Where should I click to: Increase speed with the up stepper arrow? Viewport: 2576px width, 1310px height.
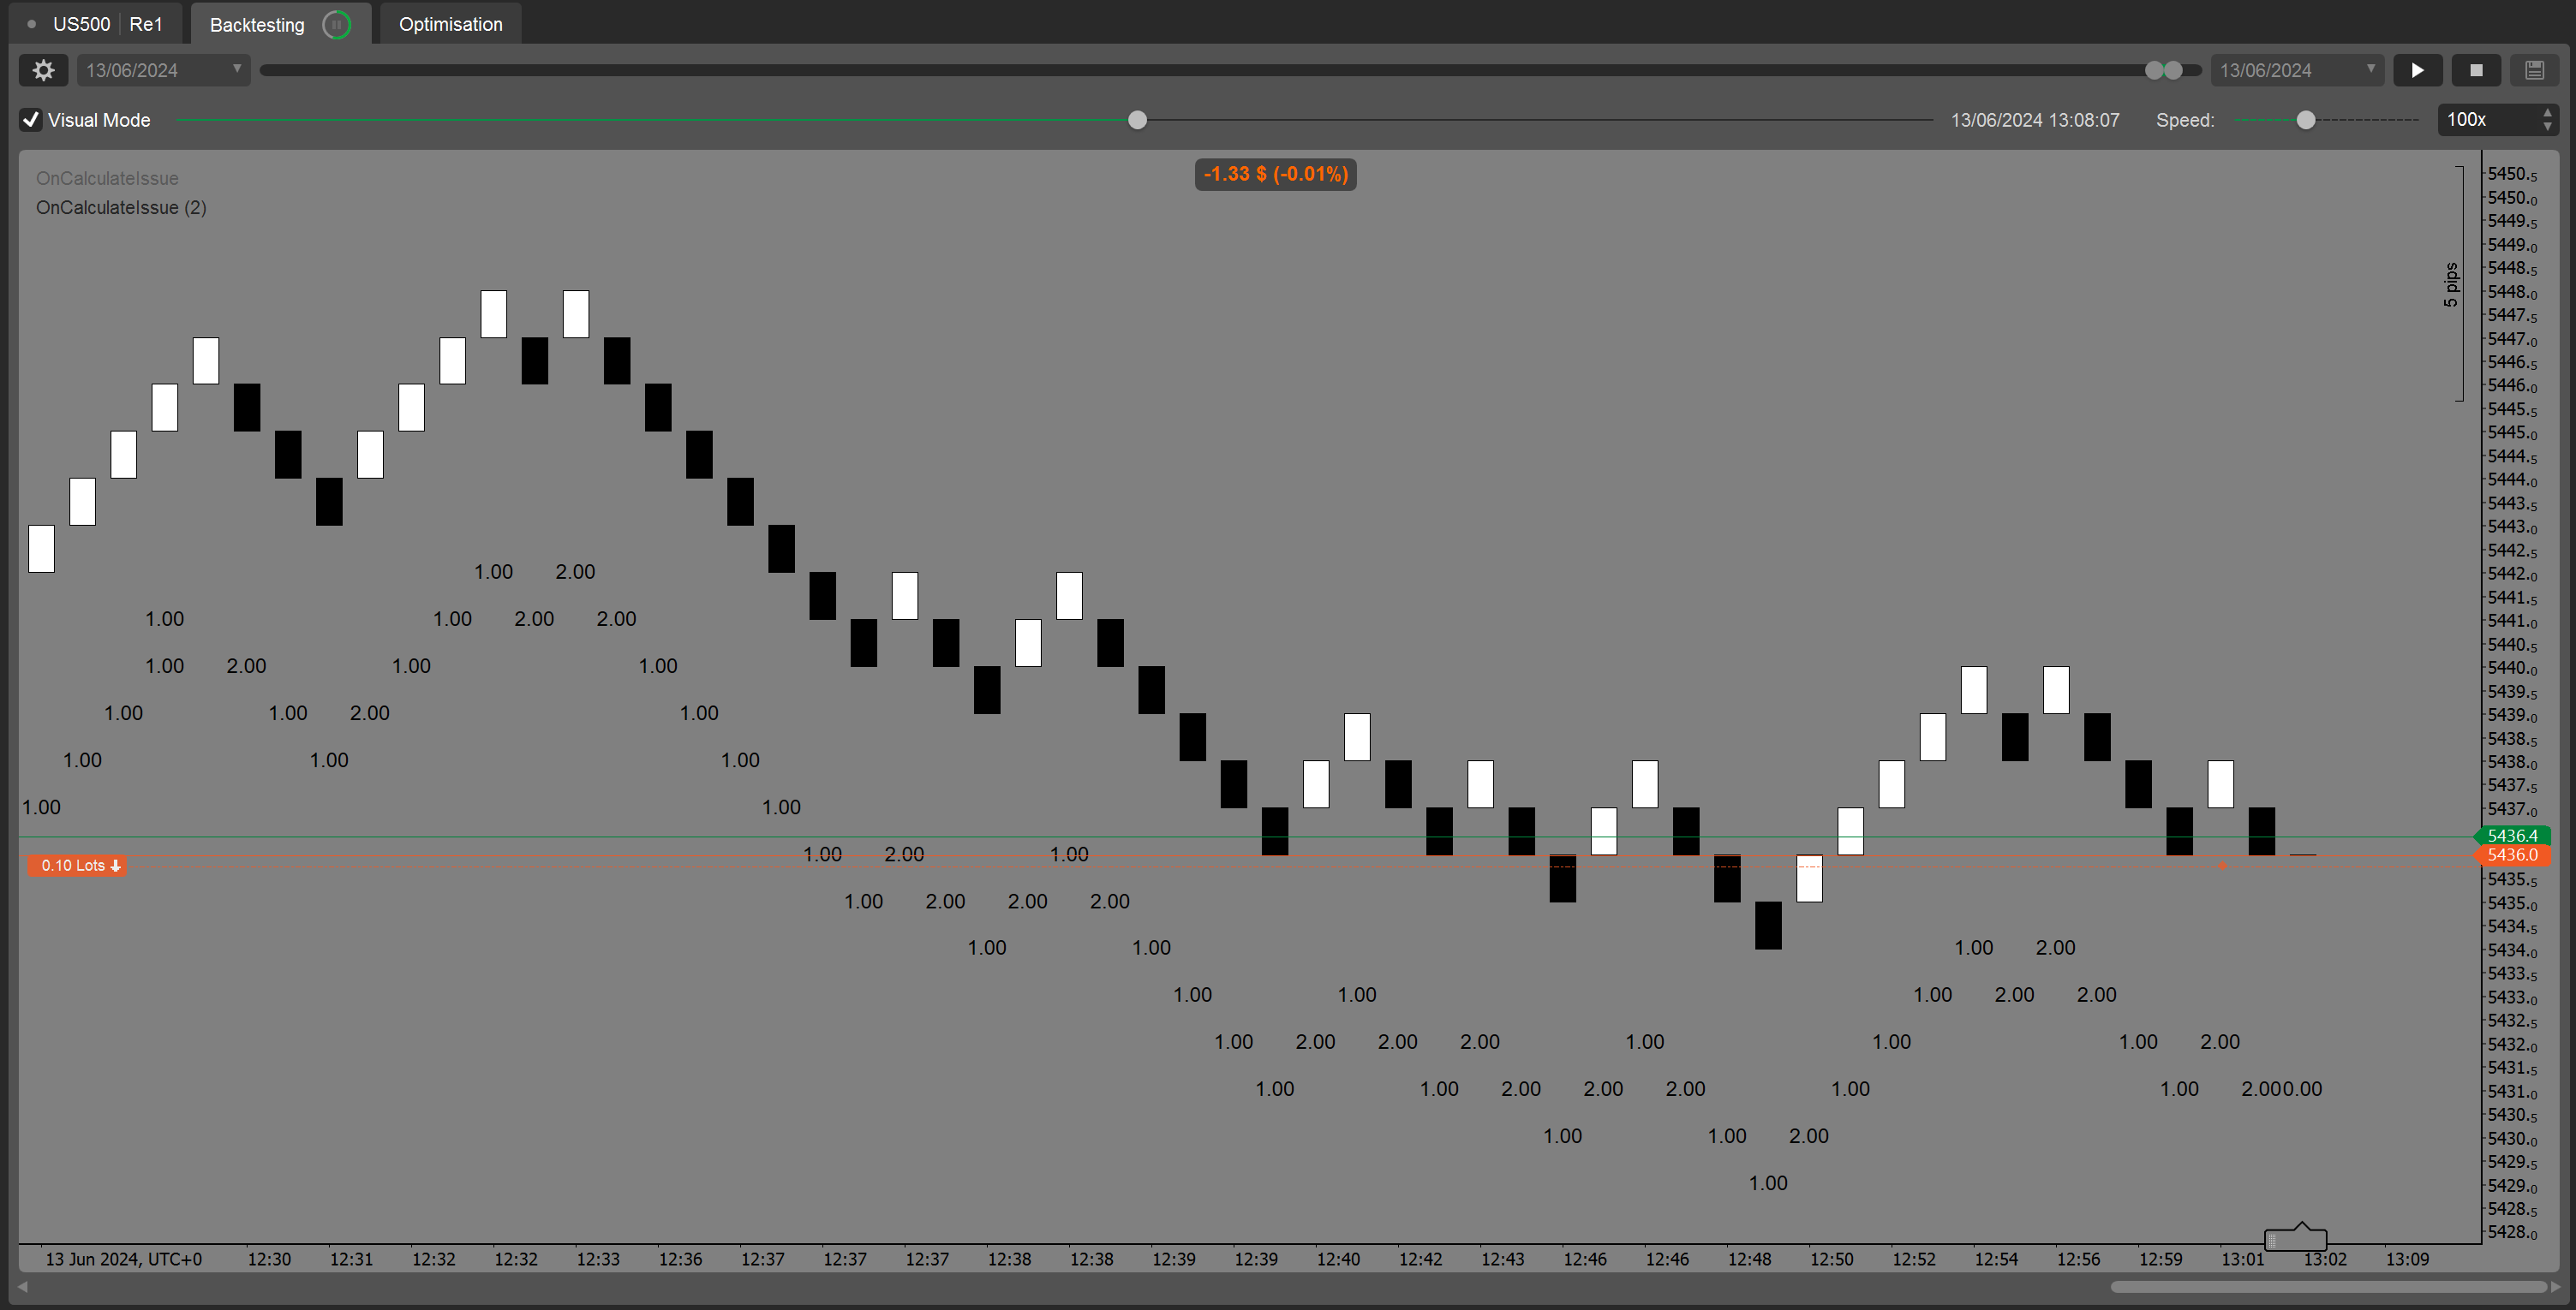pyautogui.click(x=2547, y=113)
